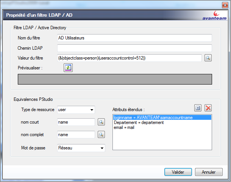Select Departement = departement in attribute list

pyautogui.click(x=139, y=122)
